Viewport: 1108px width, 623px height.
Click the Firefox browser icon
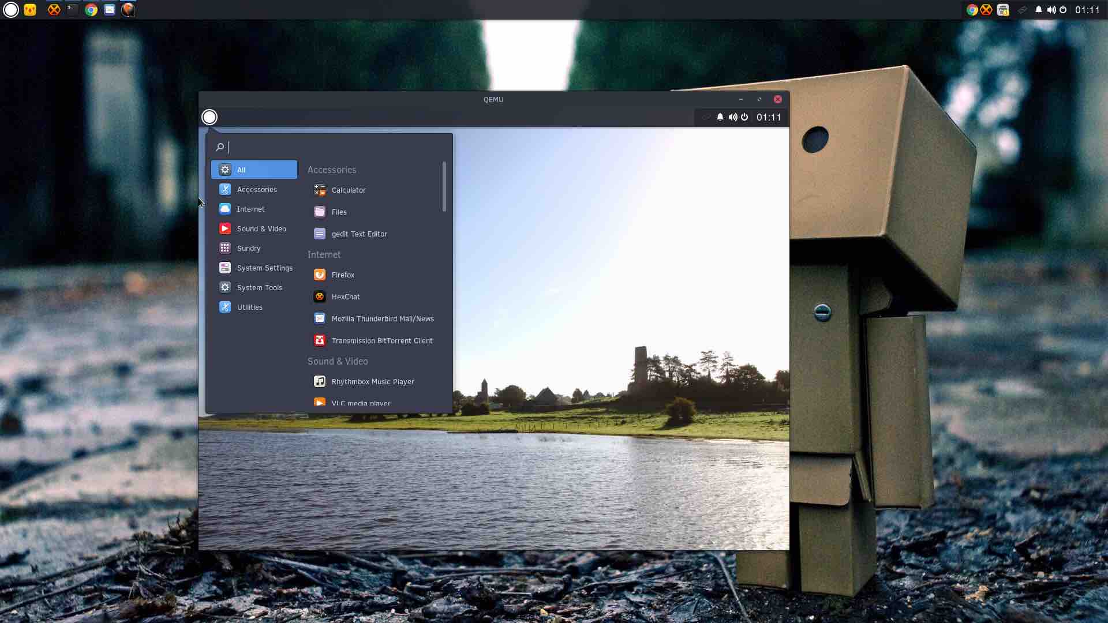[x=319, y=274]
